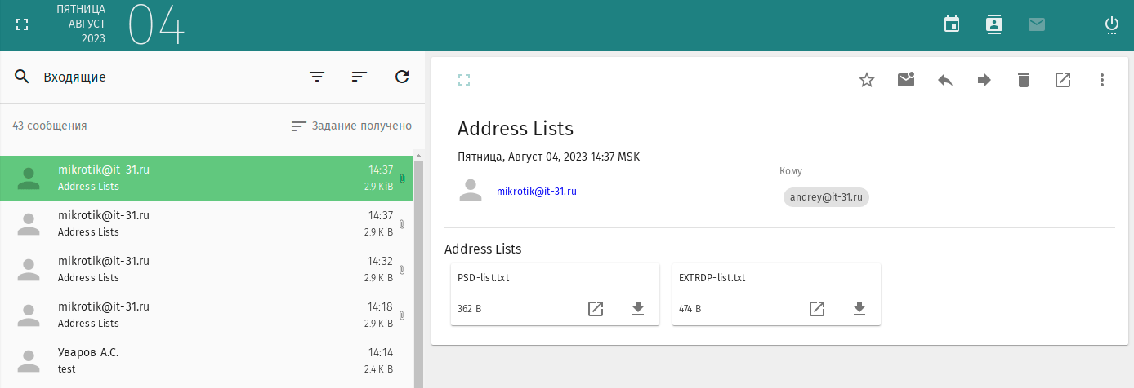Open EXTRDP-list.txt attachment in new window
Viewport: 1134px width, 388px height.
point(817,308)
